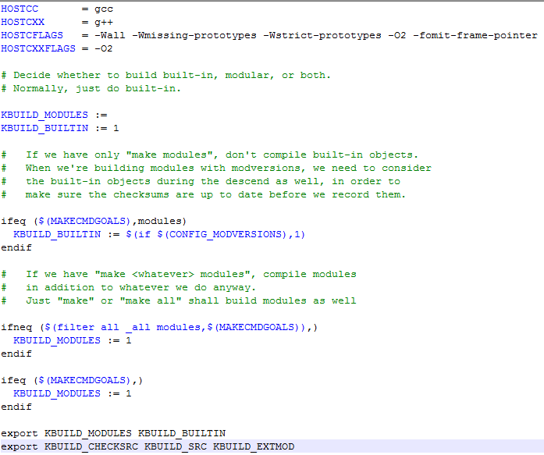This screenshot has width=544, height=455.
Task: Click 'export KBUILD_MODULES KBUILD_BUILTIN' line
Action: coord(113,433)
